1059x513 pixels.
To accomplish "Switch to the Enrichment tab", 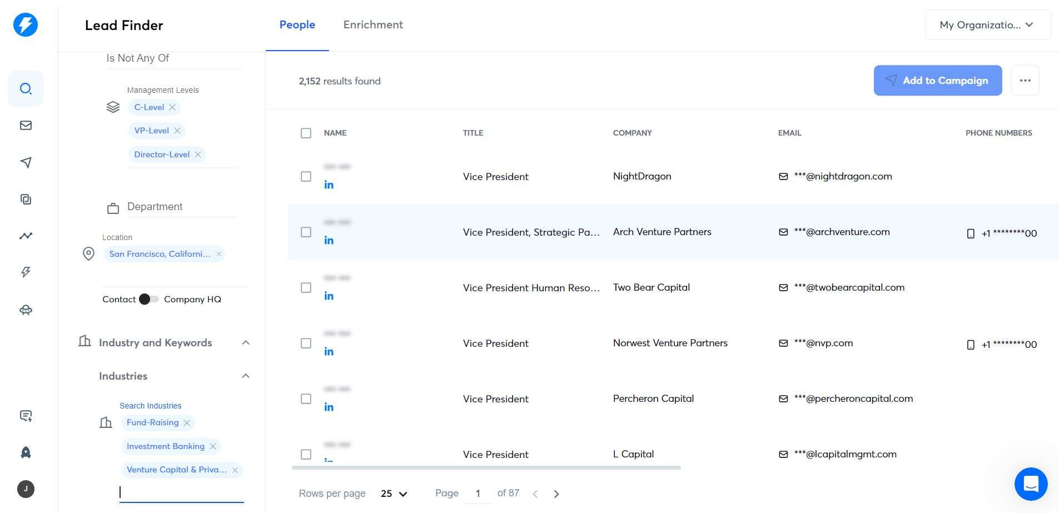I will pos(373,25).
